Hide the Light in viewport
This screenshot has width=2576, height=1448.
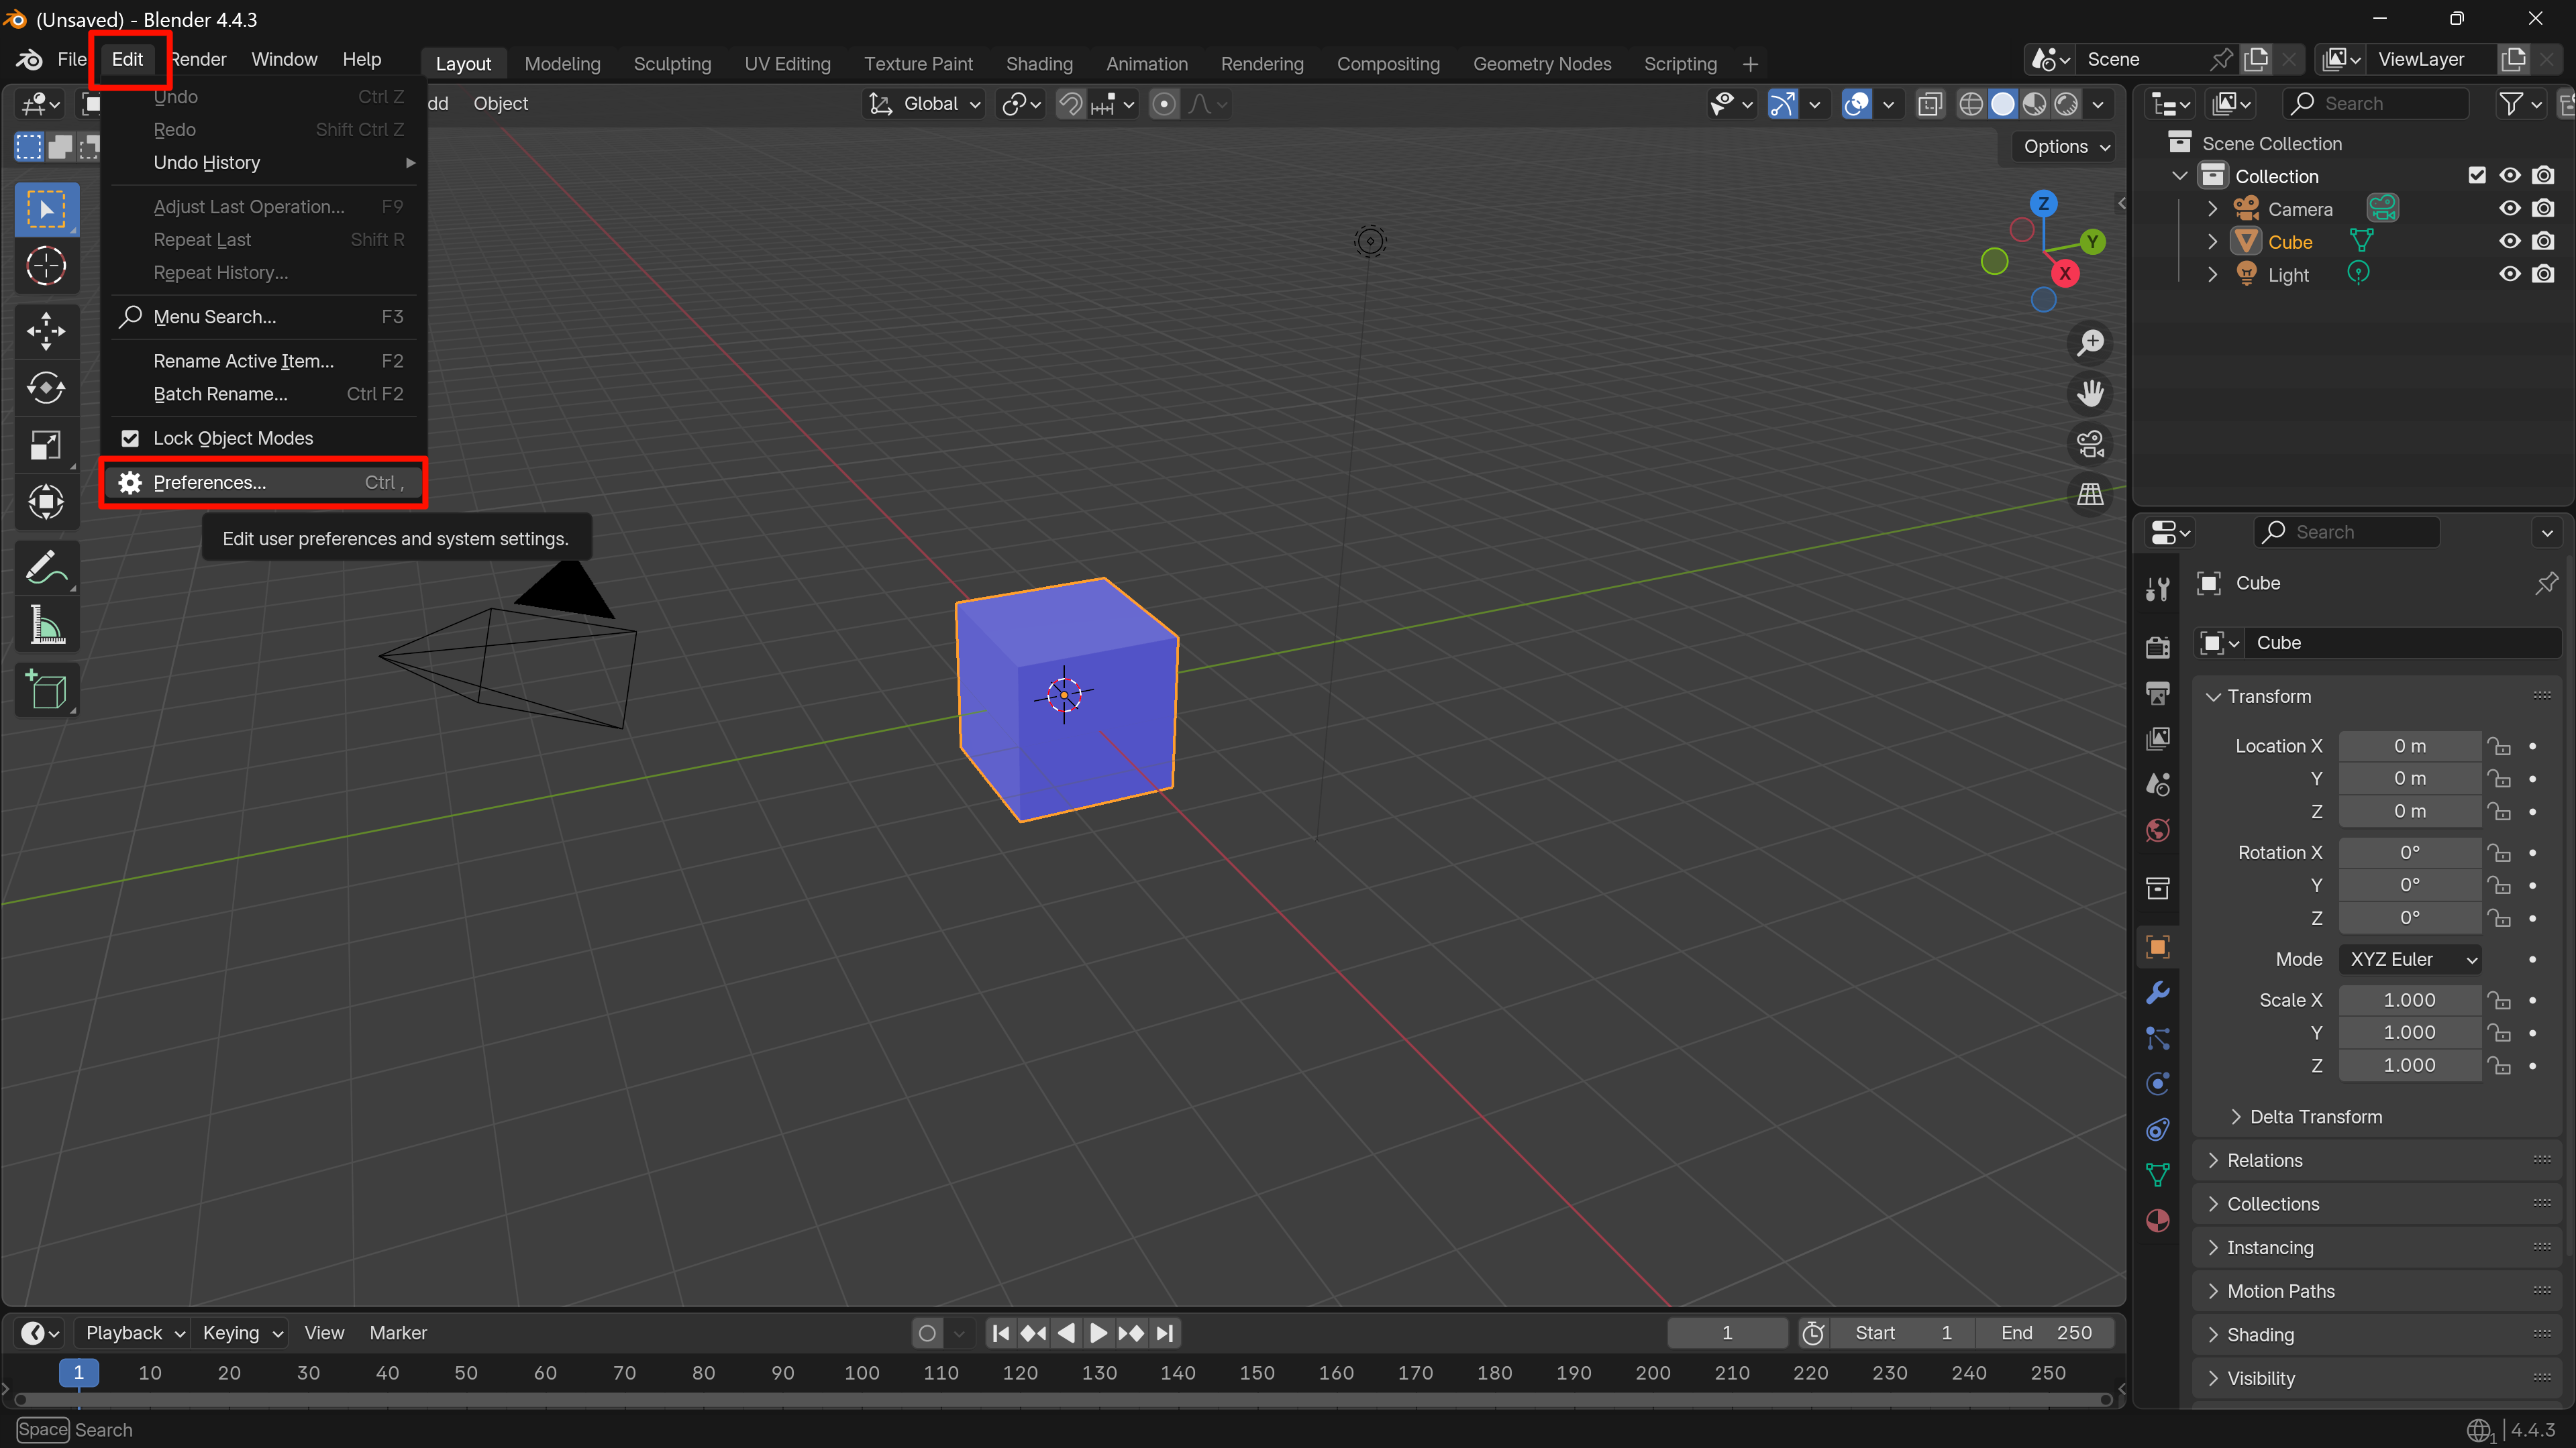(2510, 274)
